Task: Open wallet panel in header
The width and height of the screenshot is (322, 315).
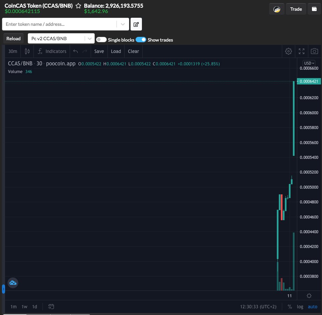Action: 314,9
